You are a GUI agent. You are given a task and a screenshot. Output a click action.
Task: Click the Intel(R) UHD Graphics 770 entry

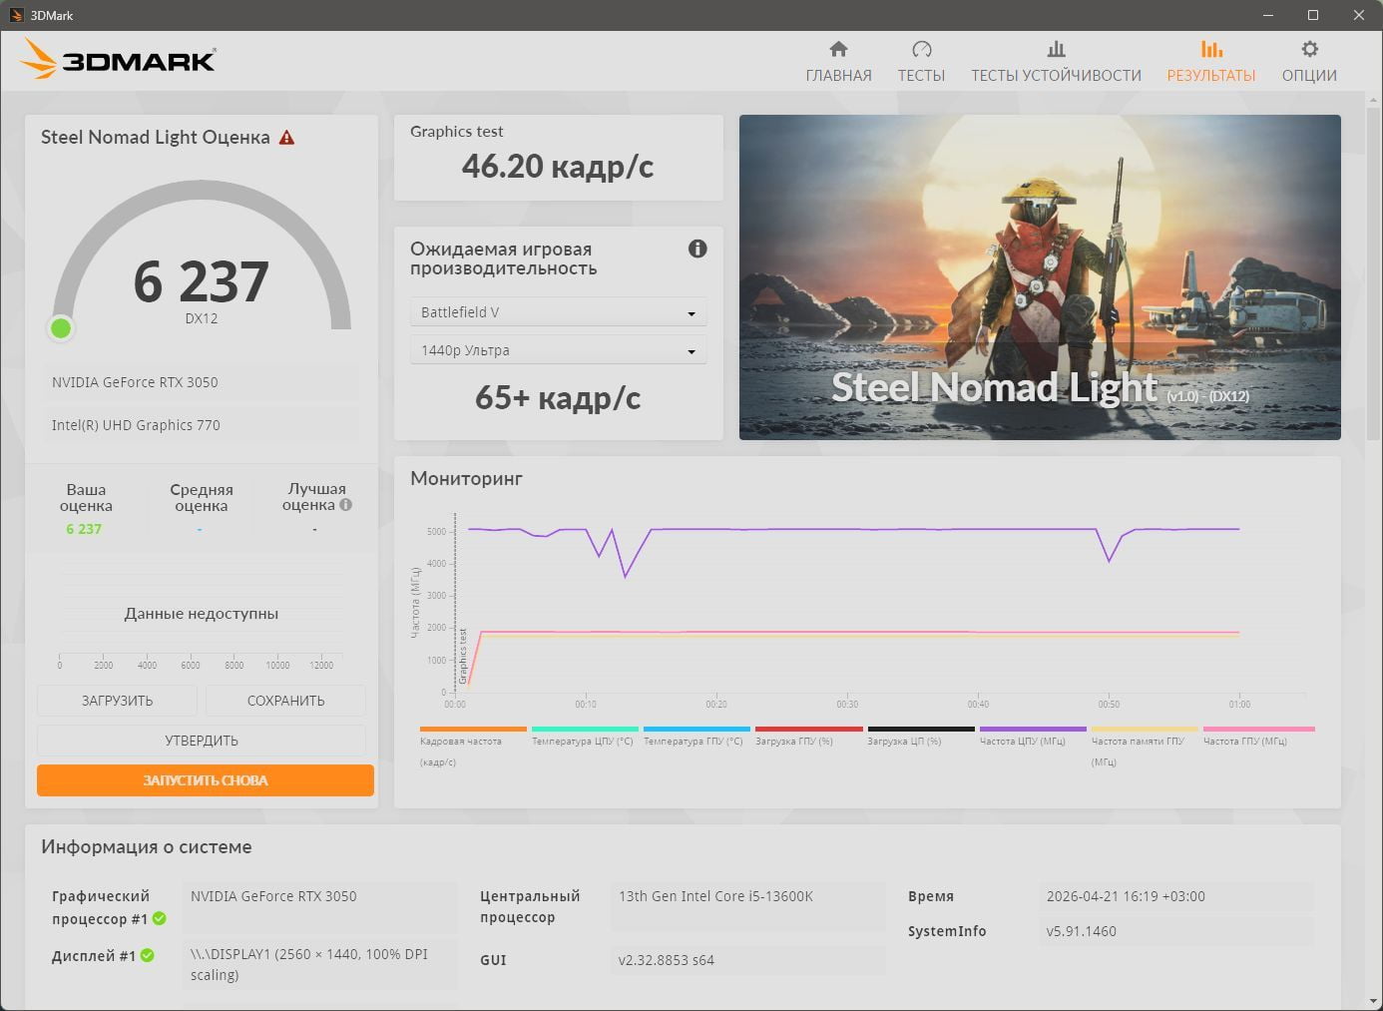[x=202, y=425]
